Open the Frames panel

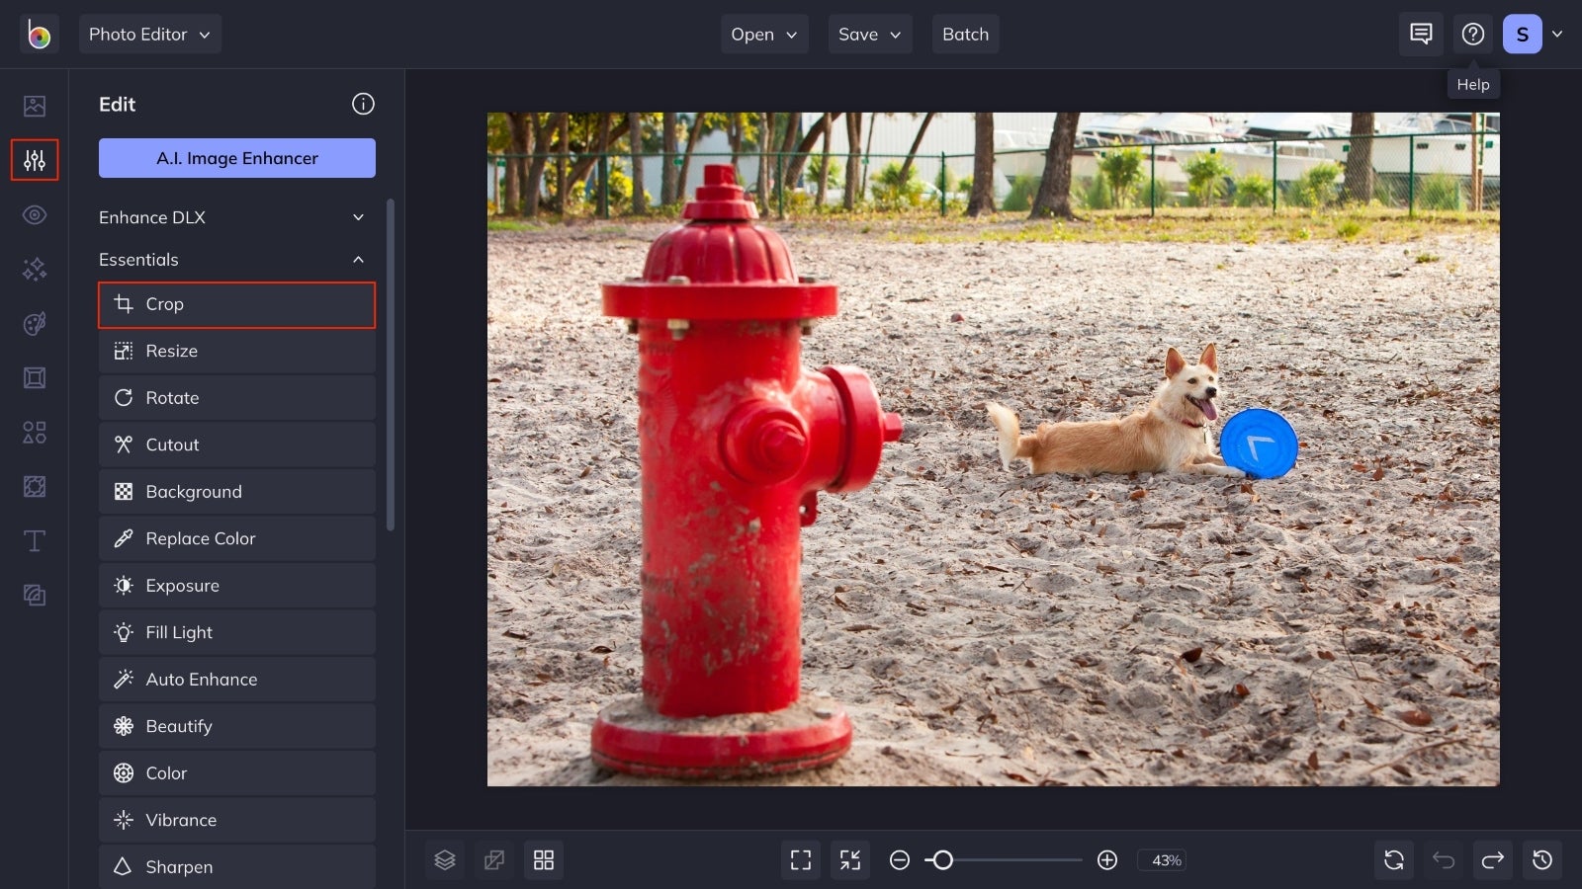click(x=34, y=377)
